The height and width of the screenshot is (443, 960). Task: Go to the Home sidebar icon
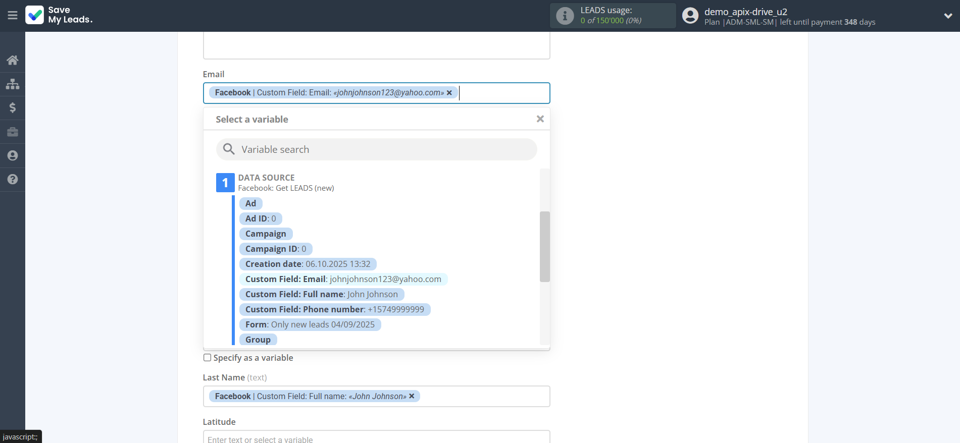[13, 60]
